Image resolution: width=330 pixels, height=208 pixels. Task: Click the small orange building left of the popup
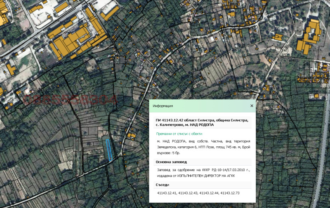coord(132,135)
